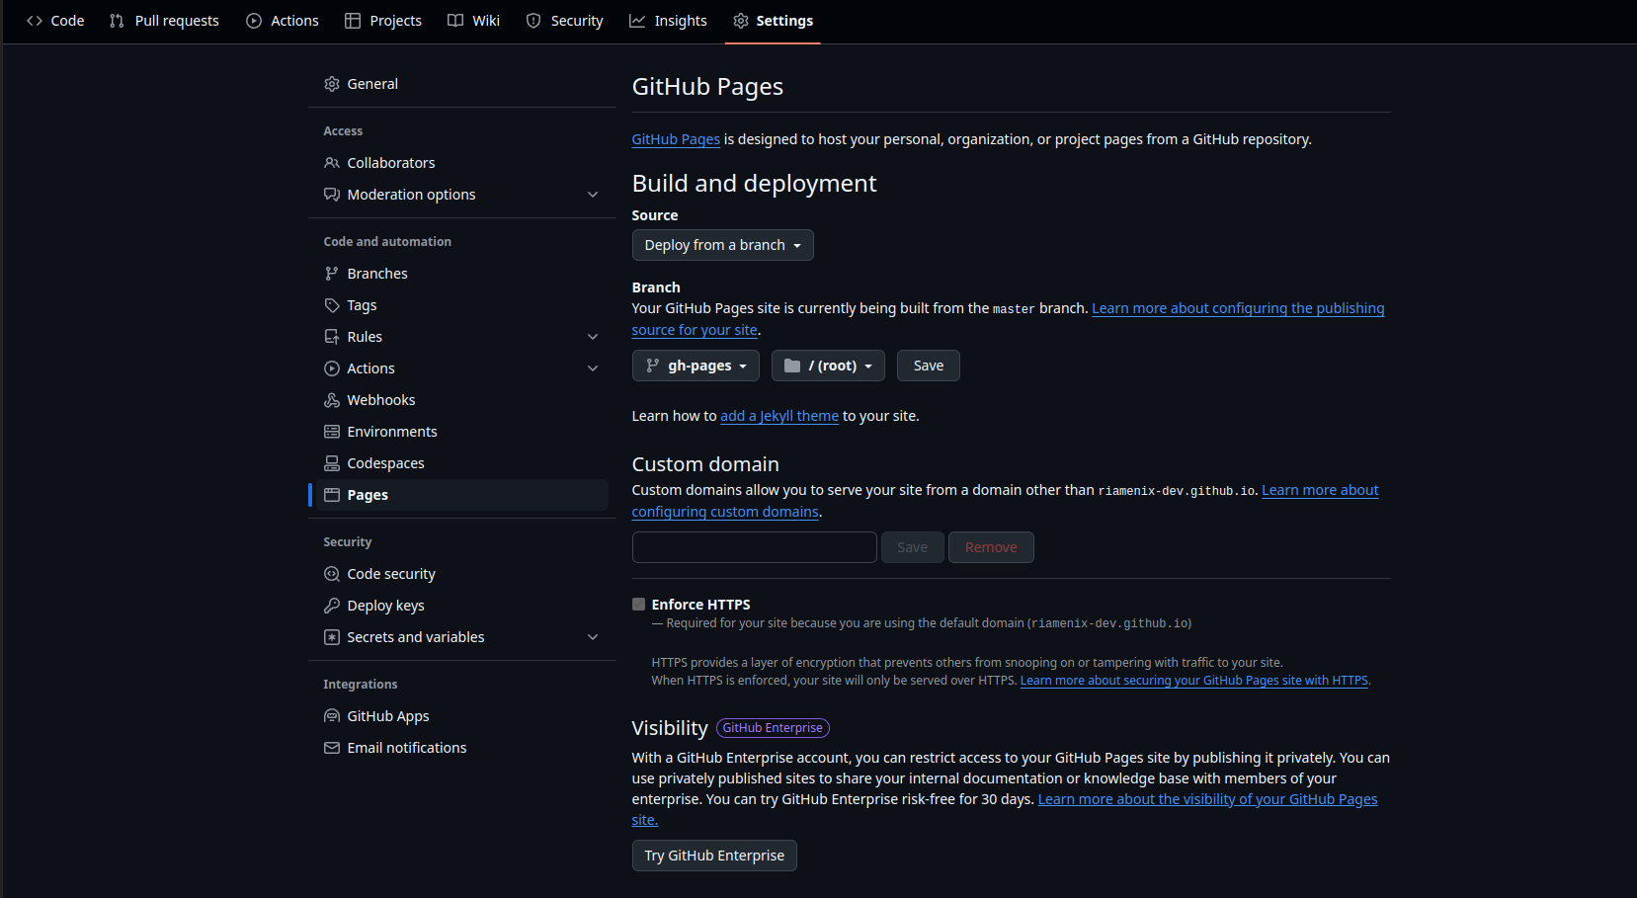Viewport: 1637px width, 898px height.
Task: Expand the Actions sidebar chevron
Action: click(593, 368)
